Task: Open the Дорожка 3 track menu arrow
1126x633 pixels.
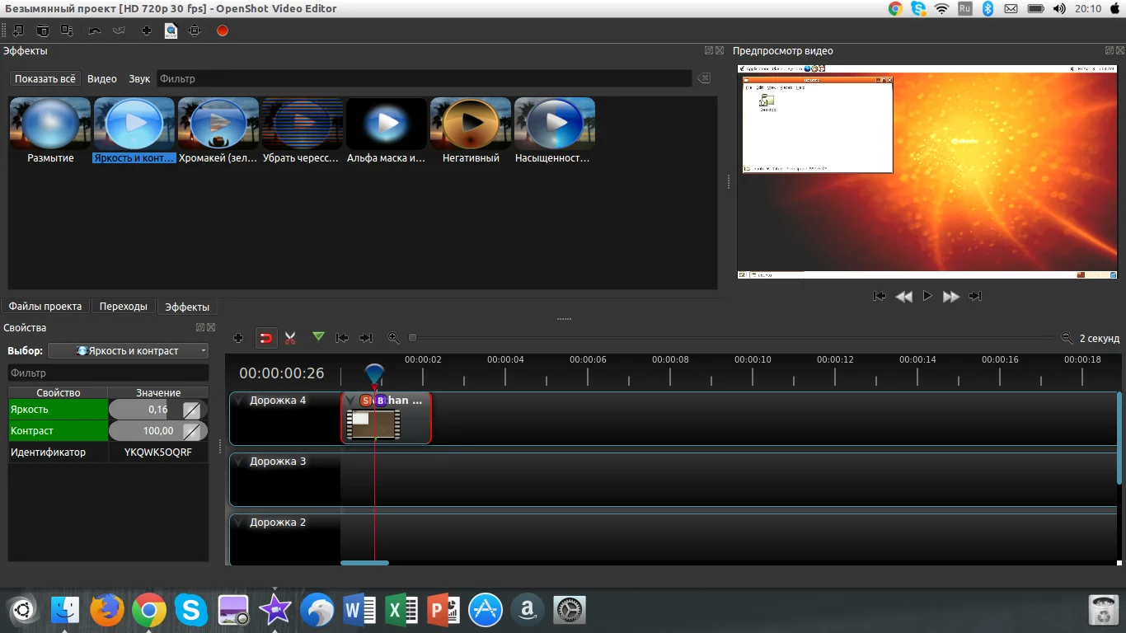Action: (x=239, y=462)
